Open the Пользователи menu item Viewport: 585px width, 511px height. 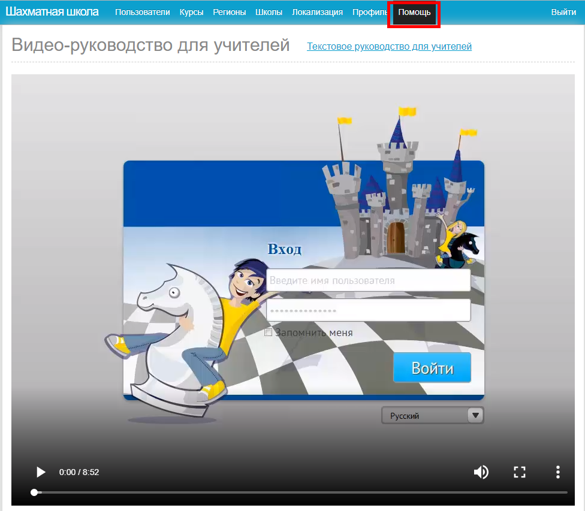pos(143,13)
